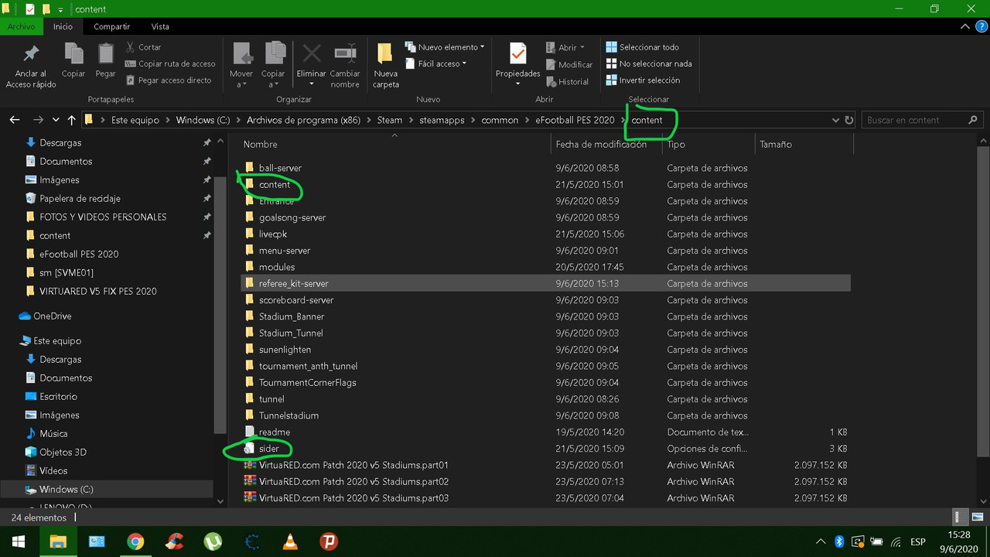Sort by the Nombre column header
The height and width of the screenshot is (557, 990).
[260, 145]
